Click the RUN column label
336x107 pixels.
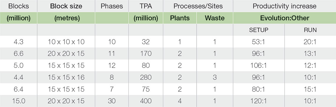pyautogui.click(x=310, y=30)
